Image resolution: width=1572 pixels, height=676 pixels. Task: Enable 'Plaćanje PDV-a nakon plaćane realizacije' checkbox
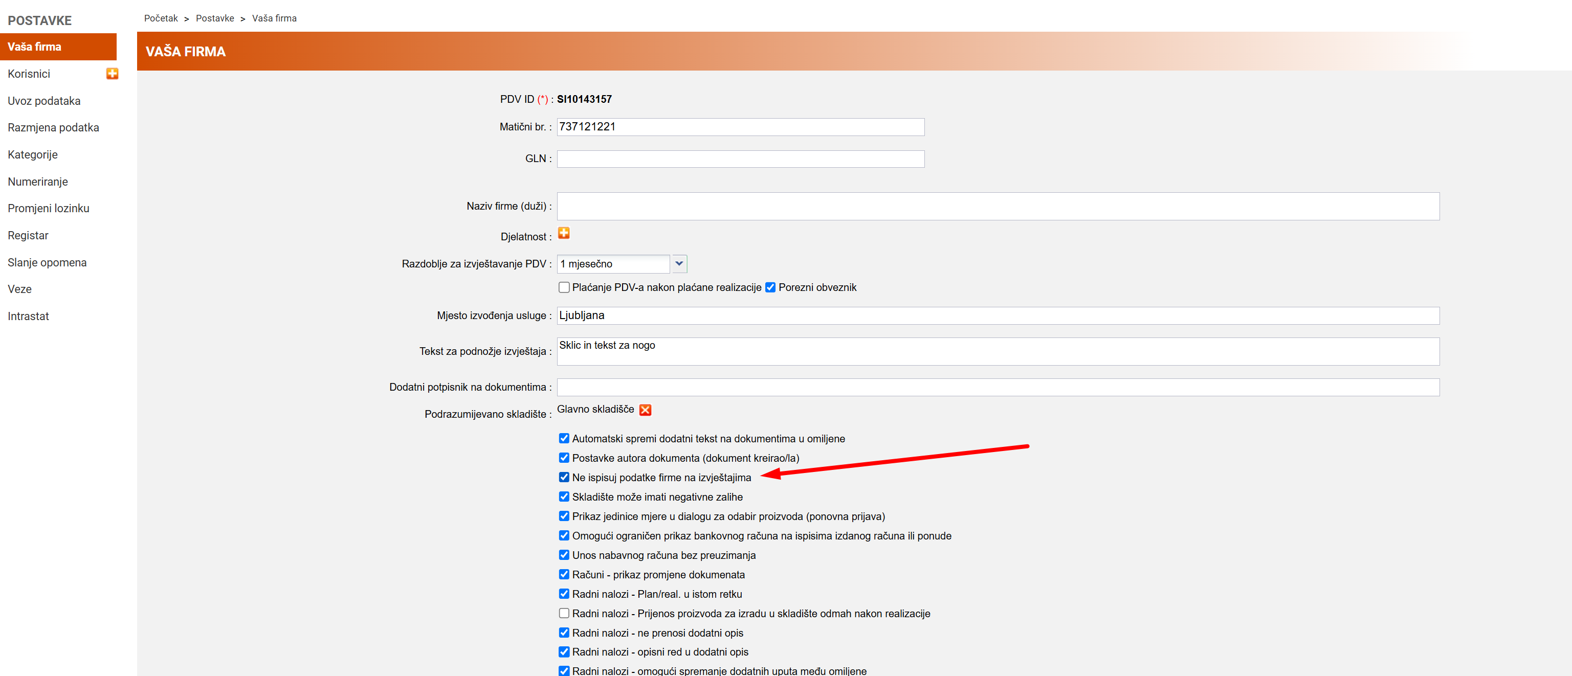click(x=564, y=287)
